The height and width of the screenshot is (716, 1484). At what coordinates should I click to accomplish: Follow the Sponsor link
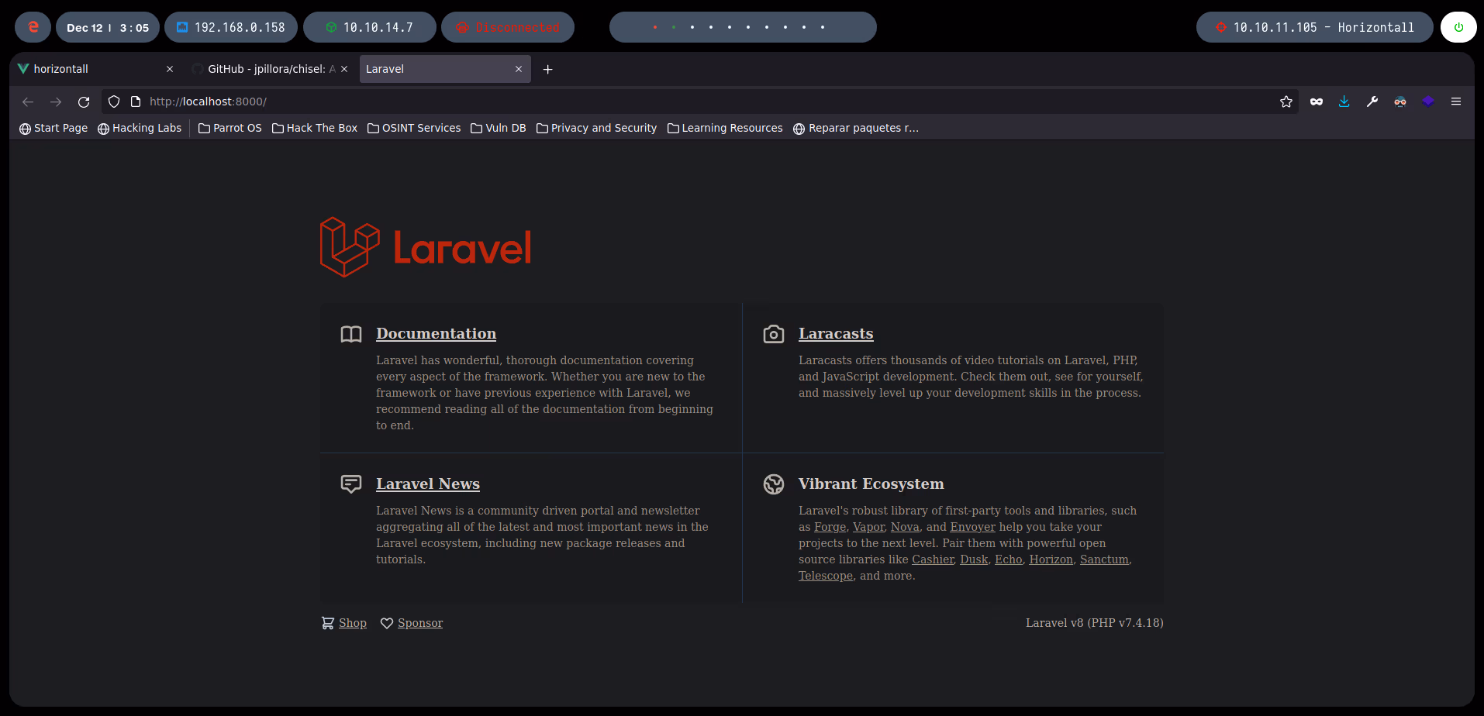pyautogui.click(x=419, y=623)
